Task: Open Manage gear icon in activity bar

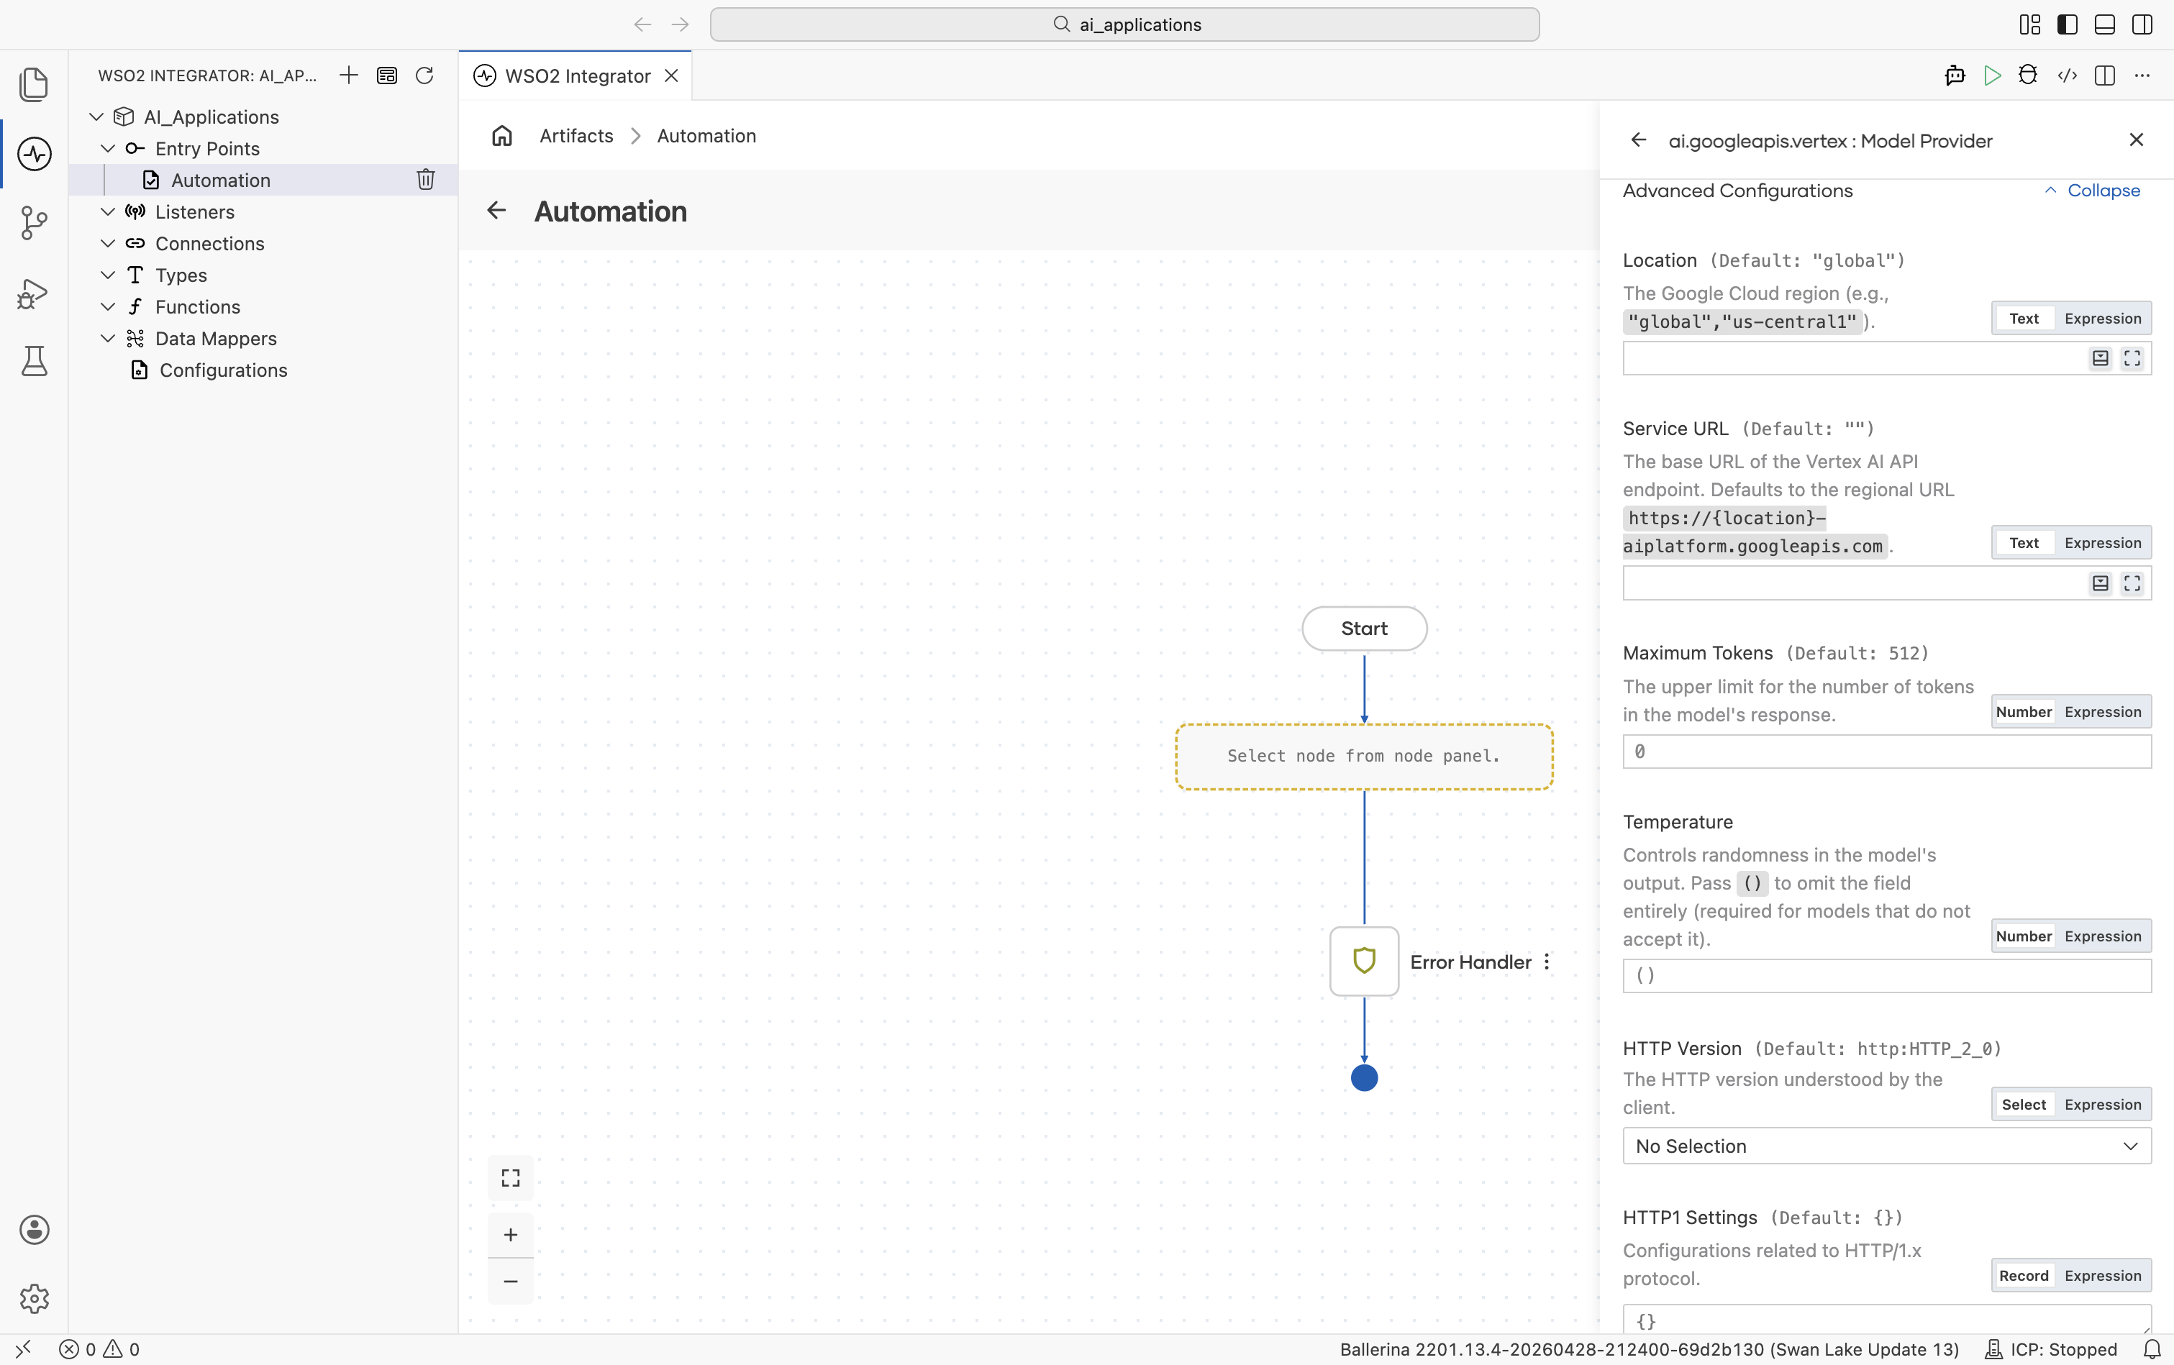Action: 35,1298
